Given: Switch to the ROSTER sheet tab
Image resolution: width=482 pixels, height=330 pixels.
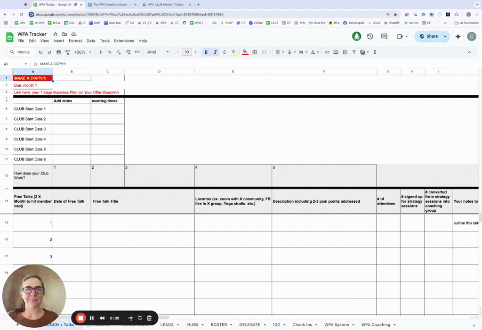Looking at the screenshot, I should [218, 325].
